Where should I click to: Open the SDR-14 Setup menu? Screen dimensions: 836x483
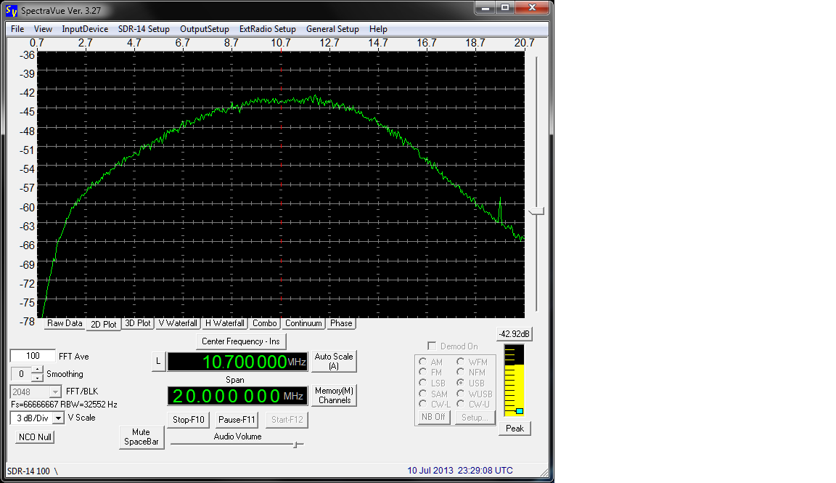coord(144,29)
